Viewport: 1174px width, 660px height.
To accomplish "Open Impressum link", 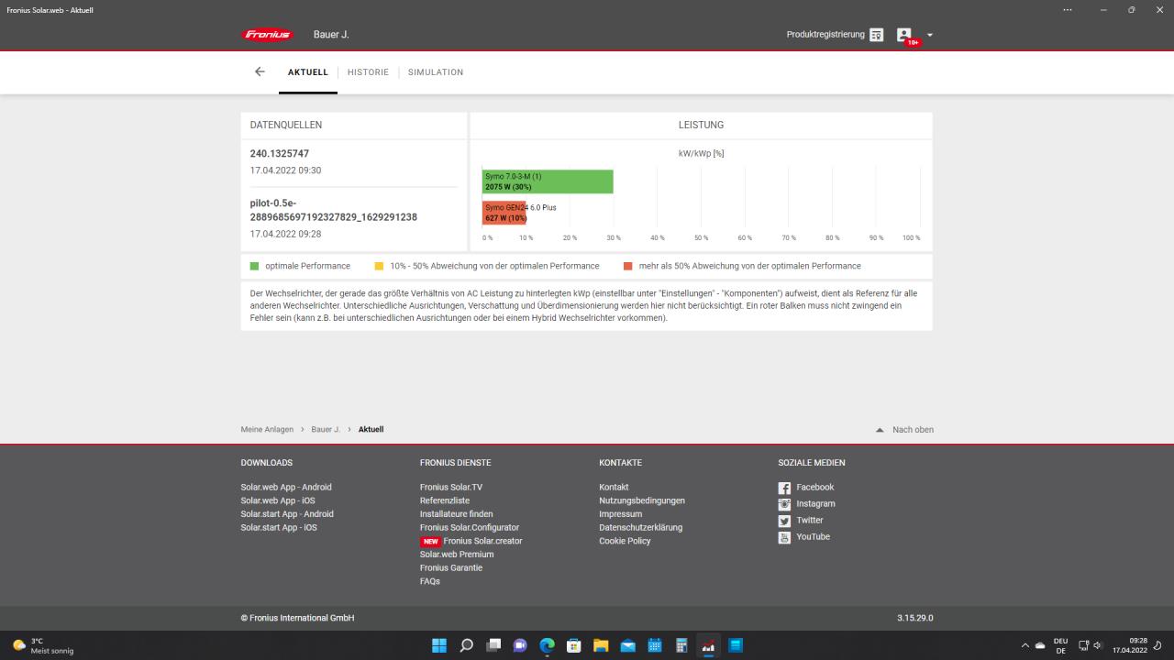I will 621,514.
